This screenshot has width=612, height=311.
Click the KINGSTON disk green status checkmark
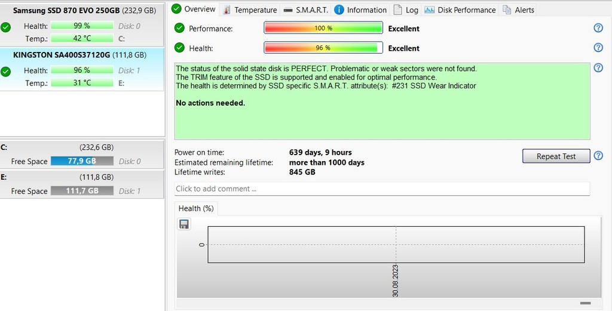6,72
